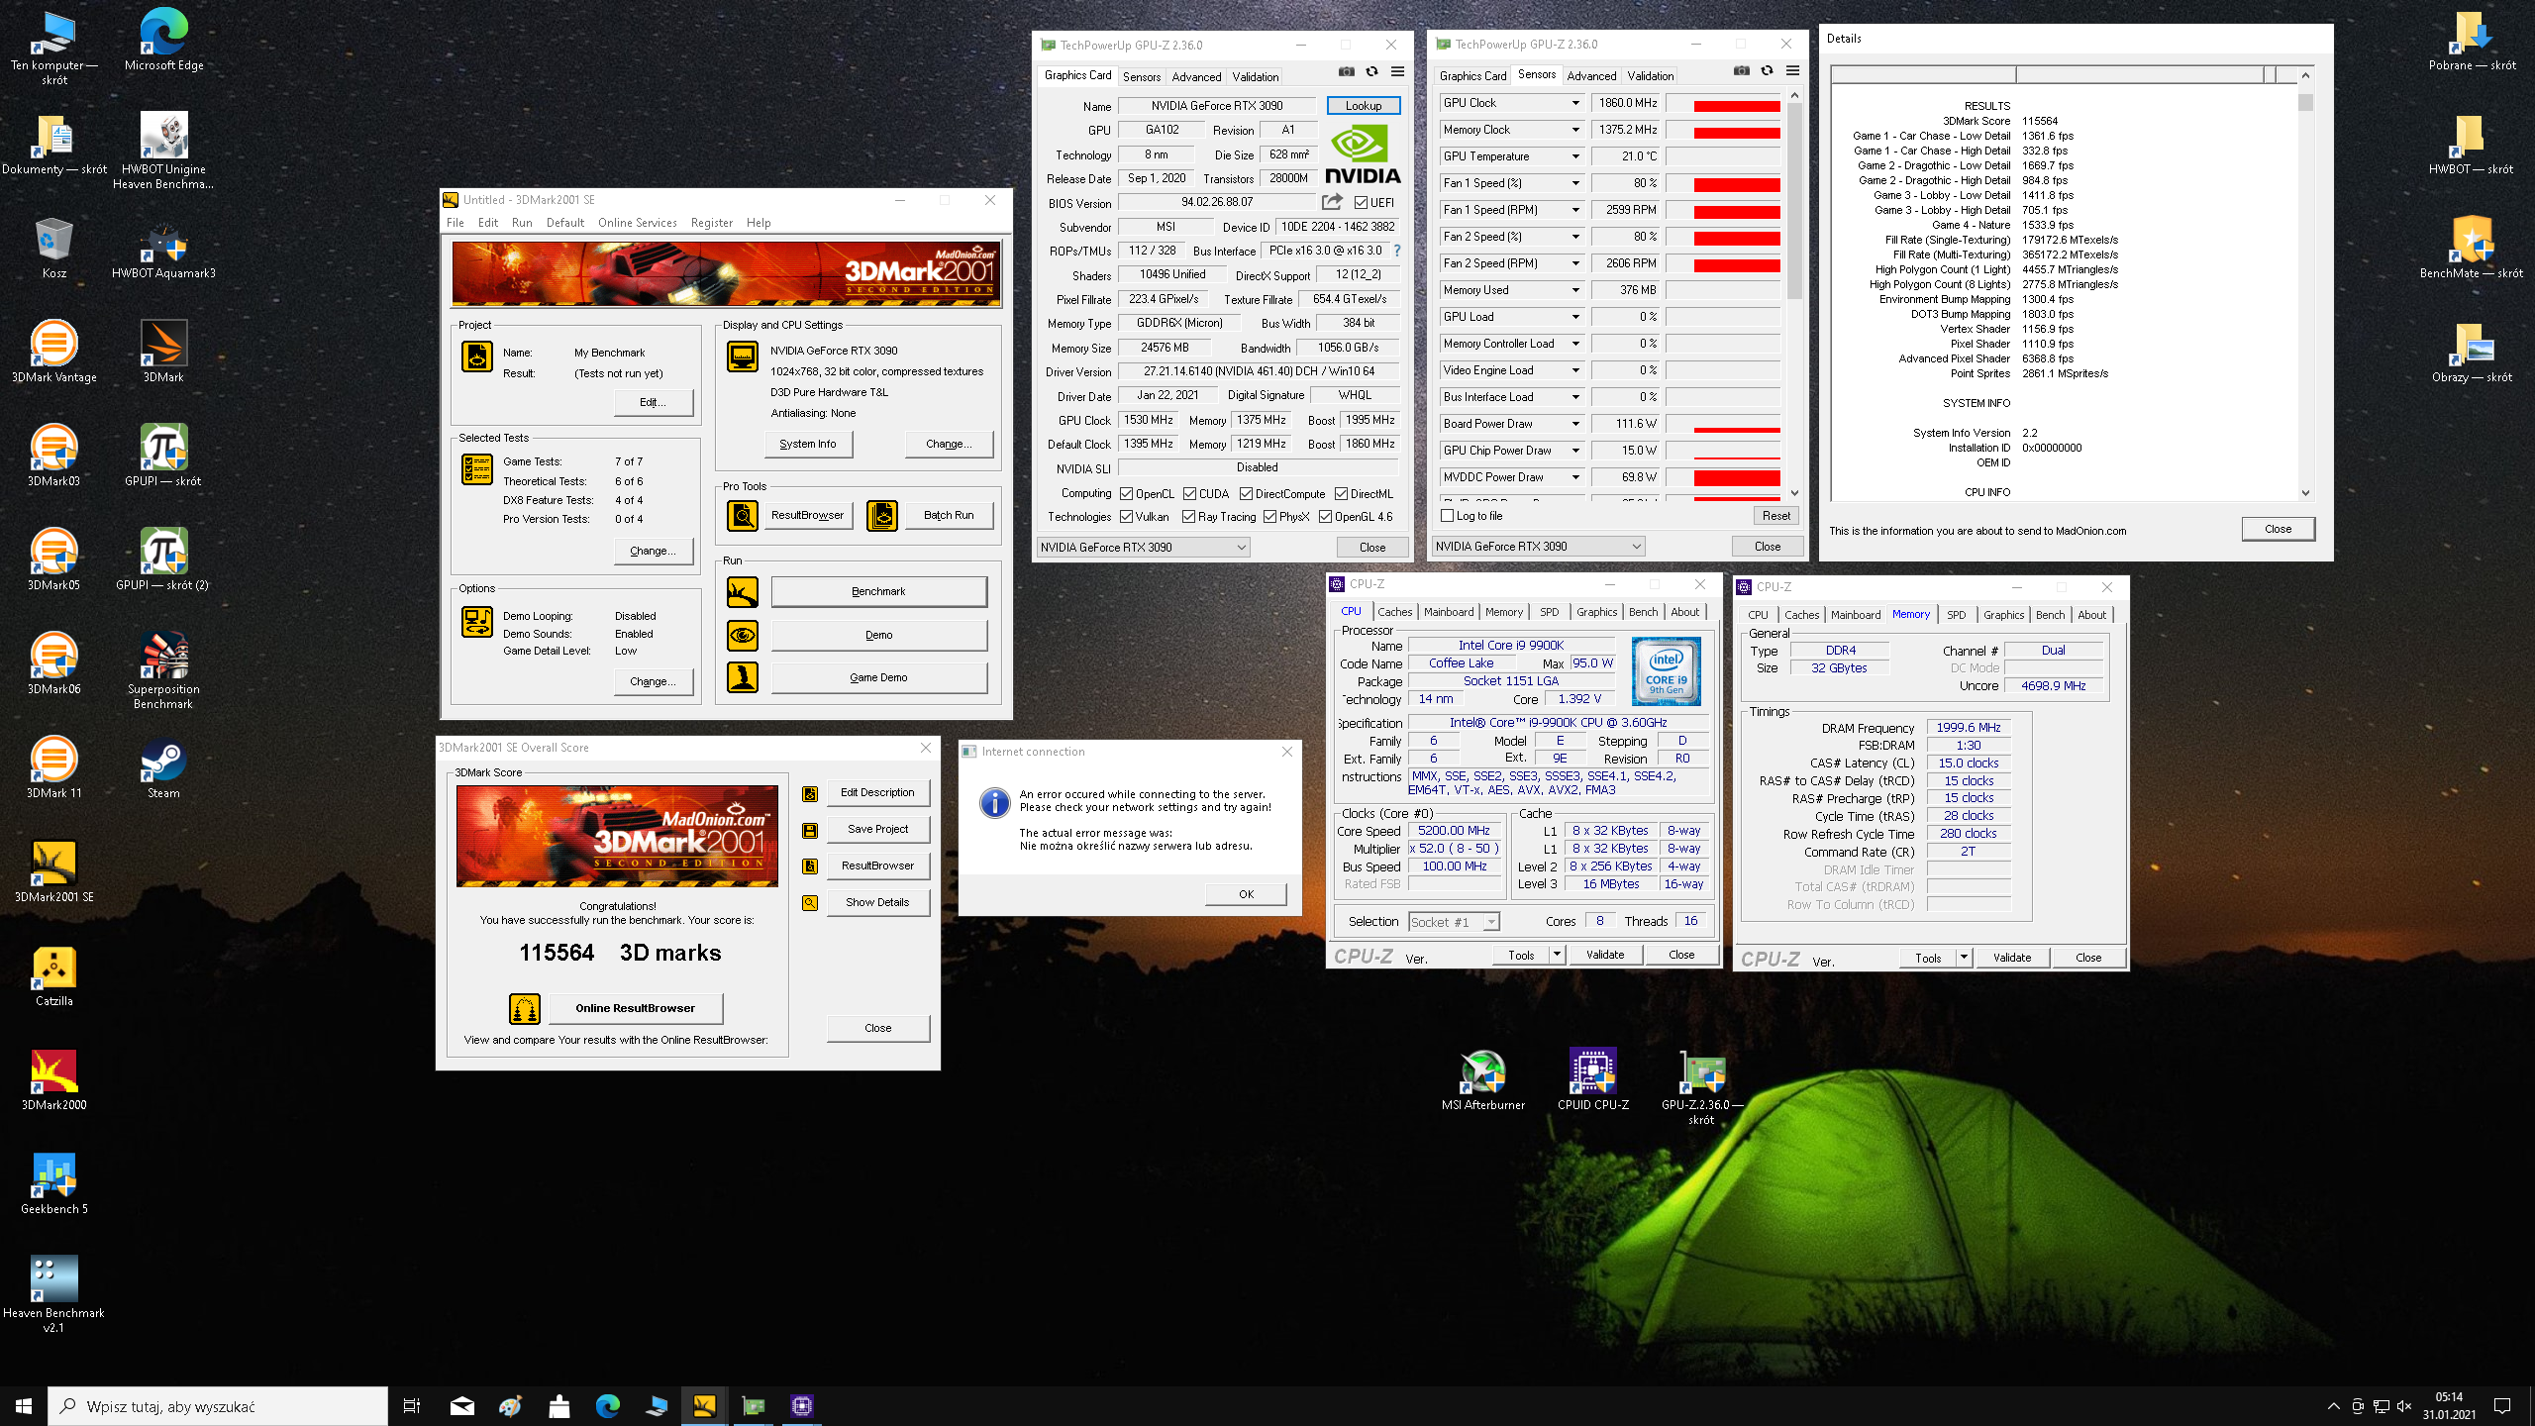Expand the Memory Clock sensor dropdown

tap(1575, 130)
